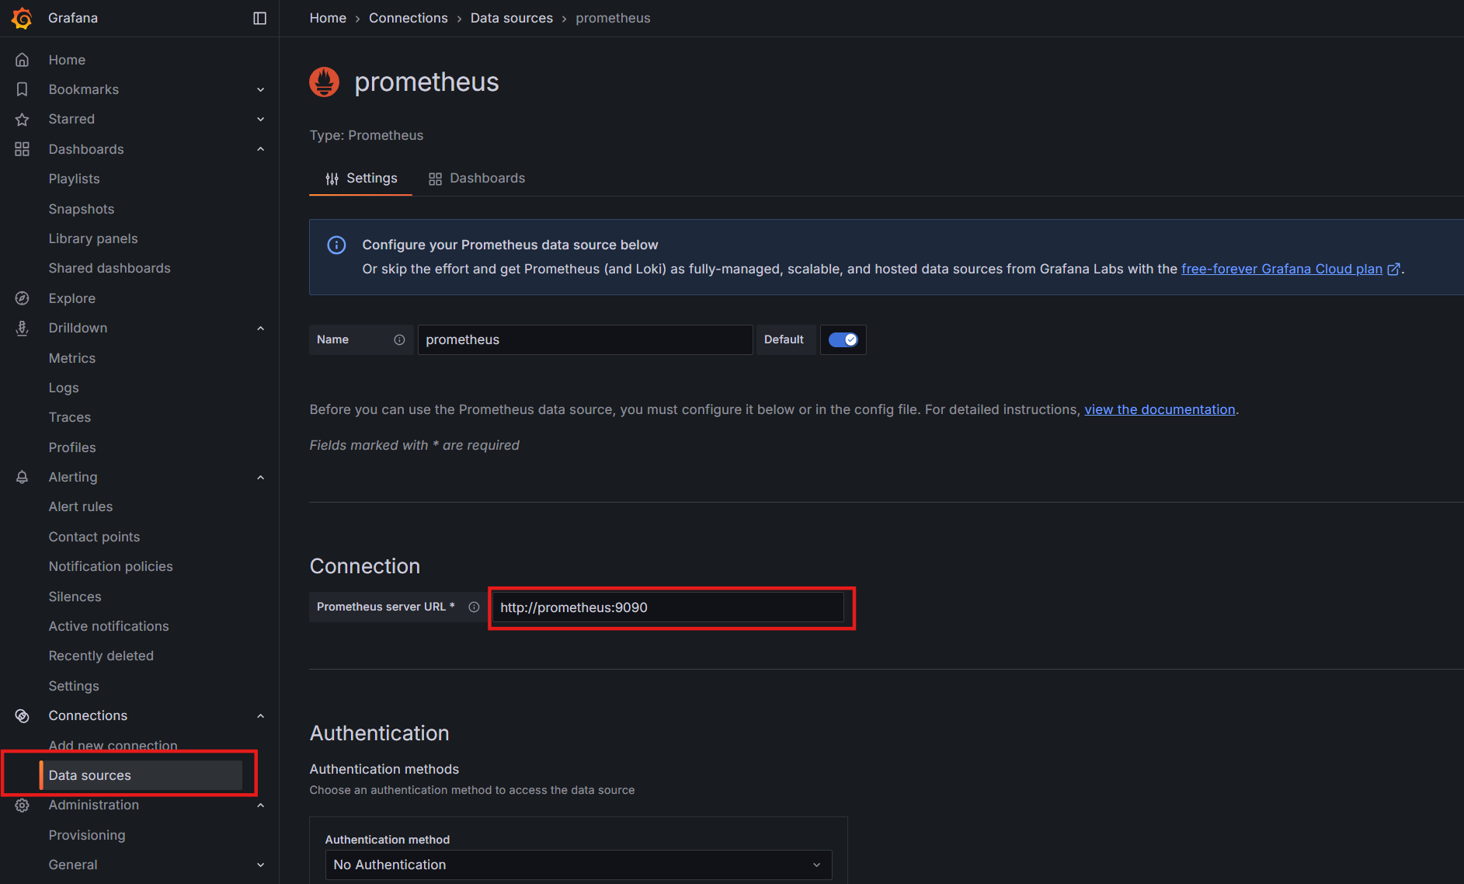Collapse the Alerting section chevron
1464x884 pixels.
(x=261, y=477)
